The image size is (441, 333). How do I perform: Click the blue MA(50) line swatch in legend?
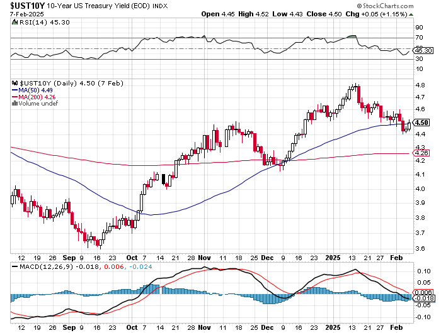pos(14,90)
